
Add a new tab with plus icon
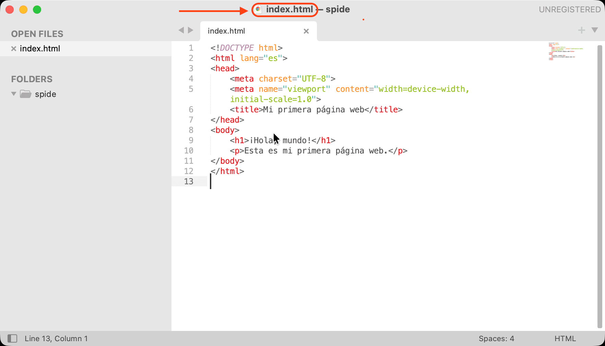581,30
